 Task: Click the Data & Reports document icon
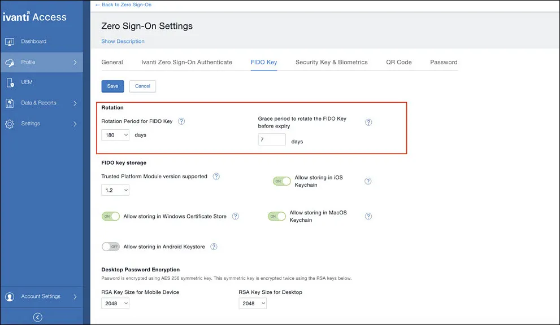coord(10,103)
